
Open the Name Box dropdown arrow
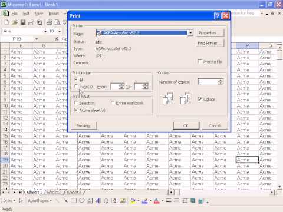(x=37, y=39)
